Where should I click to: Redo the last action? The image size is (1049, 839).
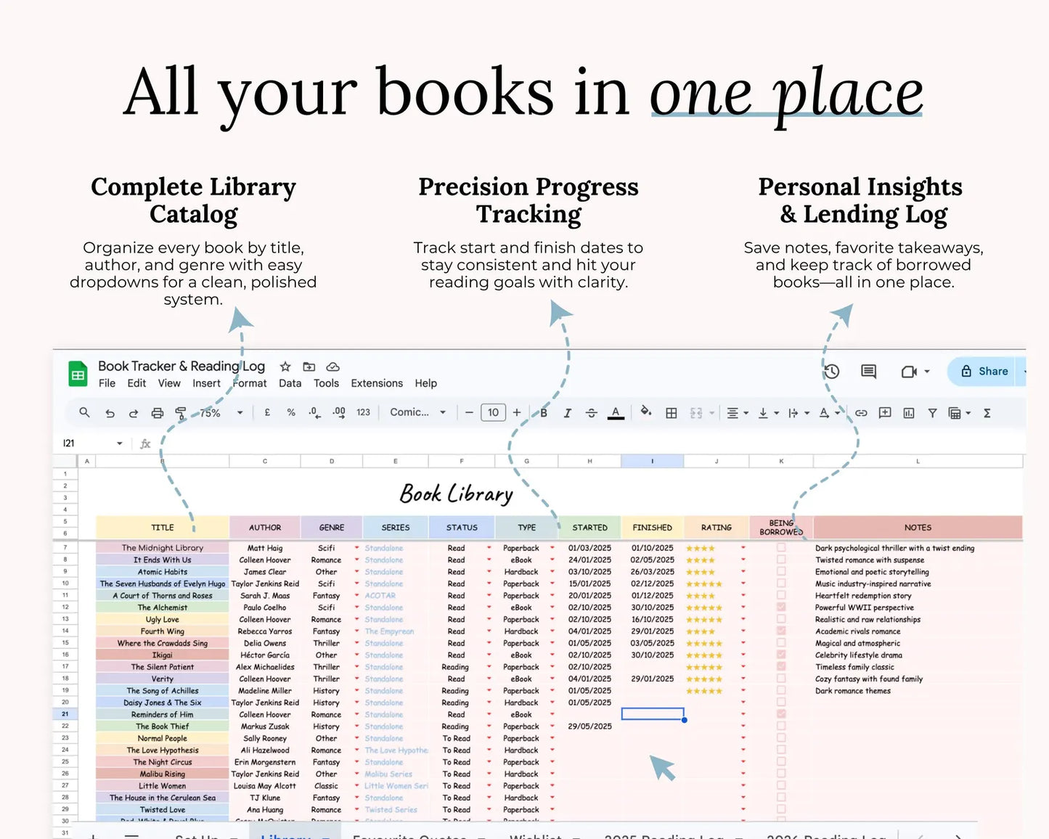tap(134, 413)
